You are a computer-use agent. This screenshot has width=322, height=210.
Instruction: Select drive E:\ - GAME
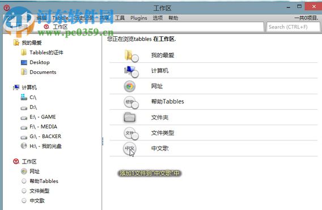pos(38,117)
